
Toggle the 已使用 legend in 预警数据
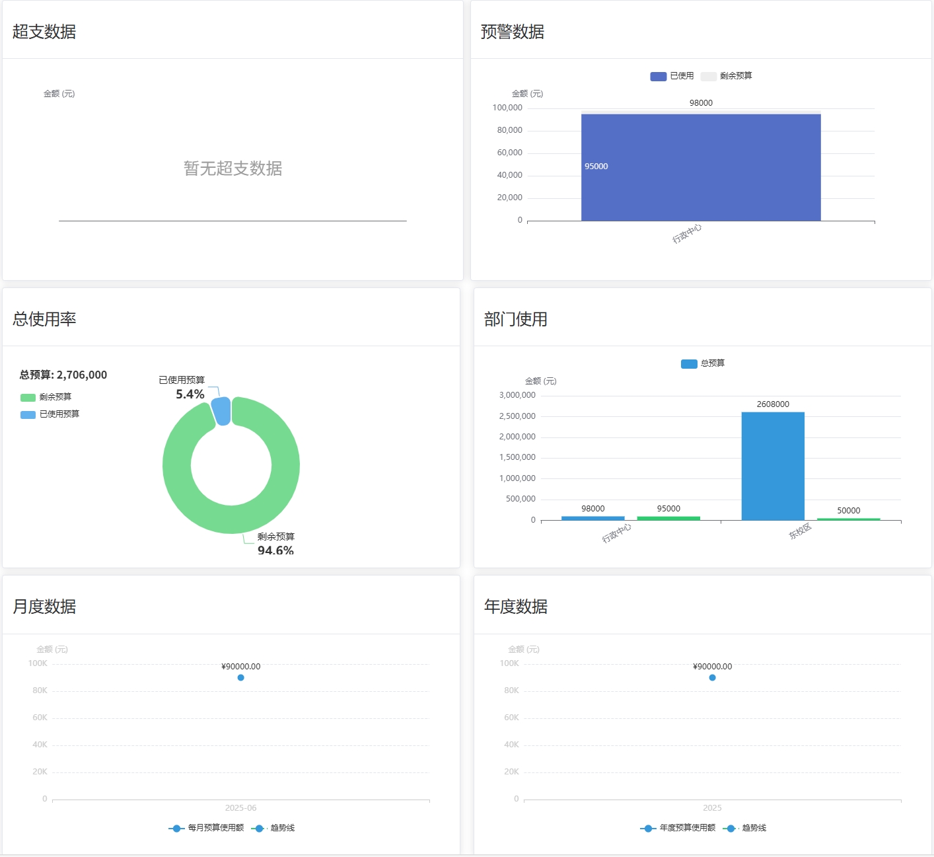point(672,76)
